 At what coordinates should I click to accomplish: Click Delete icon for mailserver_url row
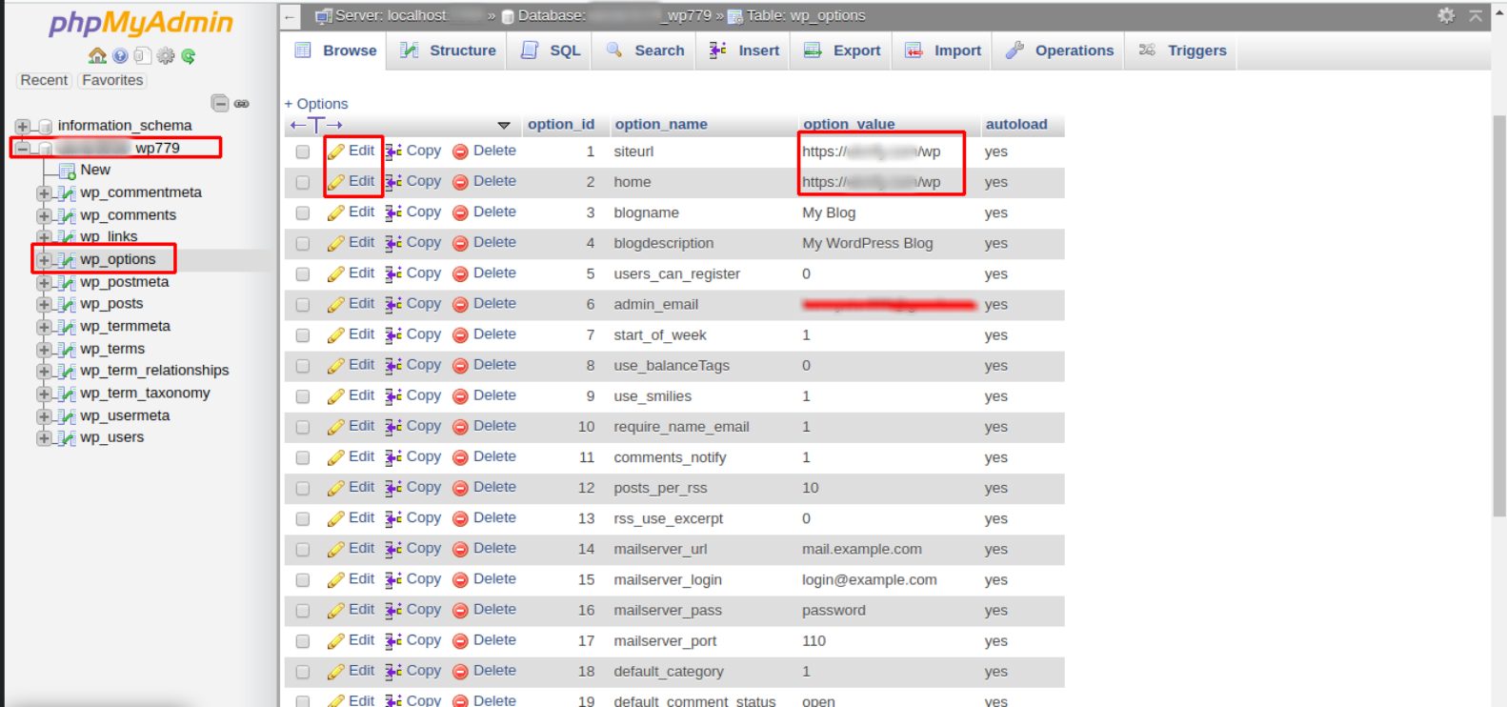[460, 549]
